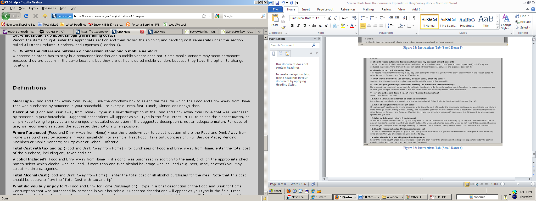Open the Bookmarks menu in Firefox
Image resolution: width=536 pixels, height=201 pixels.
pyautogui.click(x=49, y=8)
